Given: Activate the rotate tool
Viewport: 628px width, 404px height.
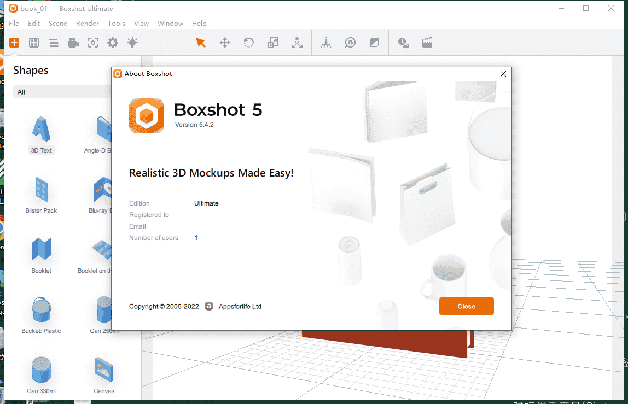Looking at the screenshot, I should pyautogui.click(x=249, y=43).
